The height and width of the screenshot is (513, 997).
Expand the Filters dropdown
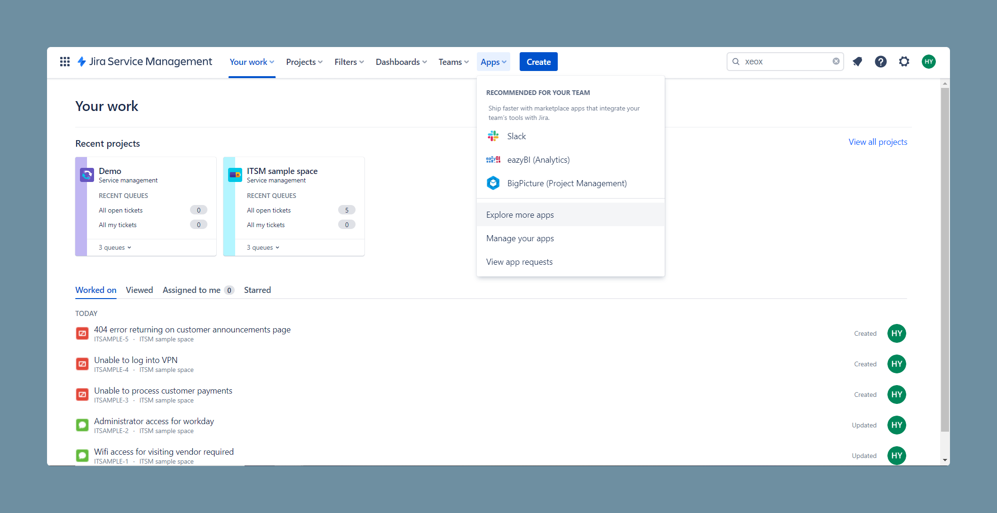click(x=349, y=62)
